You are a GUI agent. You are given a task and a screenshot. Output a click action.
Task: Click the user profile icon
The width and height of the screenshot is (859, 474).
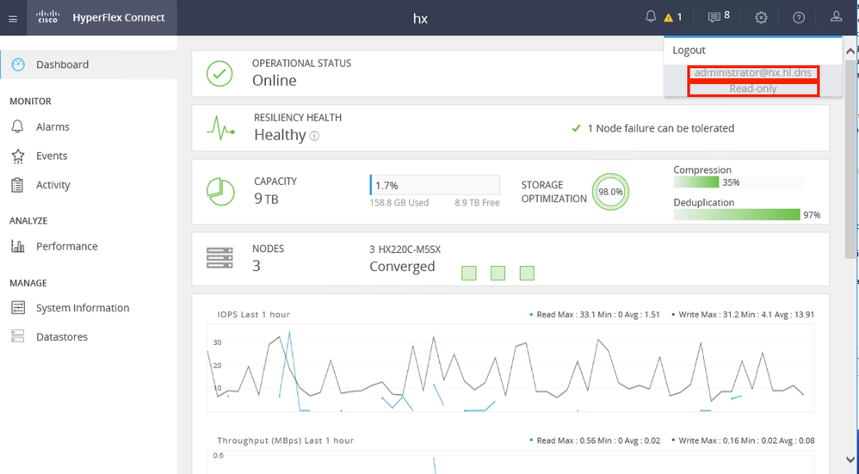(836, 17)
